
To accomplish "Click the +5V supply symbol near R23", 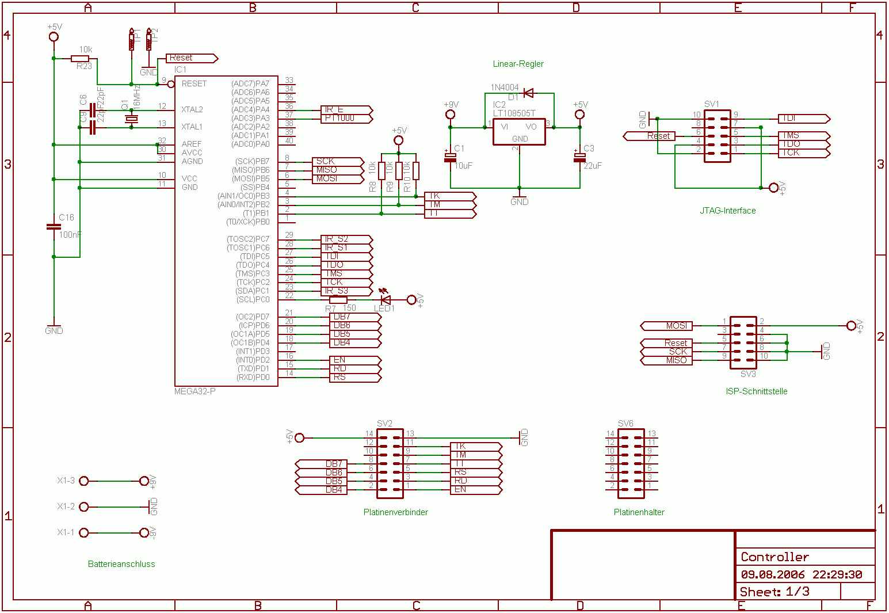I will (53, 36).
